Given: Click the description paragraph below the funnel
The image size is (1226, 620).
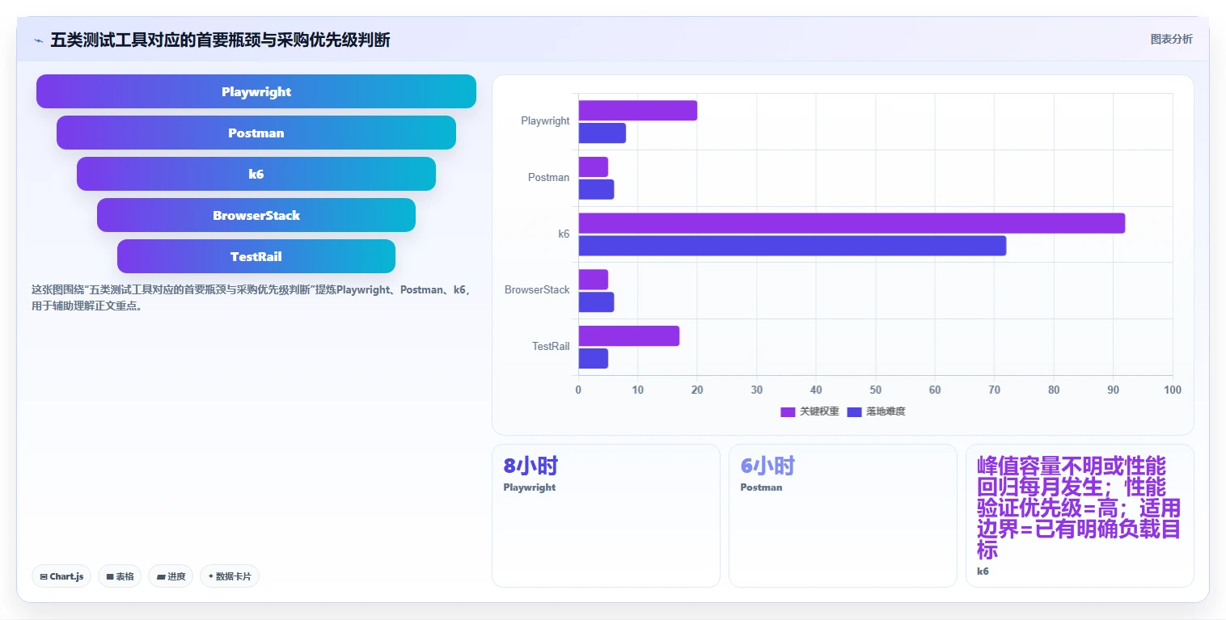Looking at the screenshot, I should 251,297.
